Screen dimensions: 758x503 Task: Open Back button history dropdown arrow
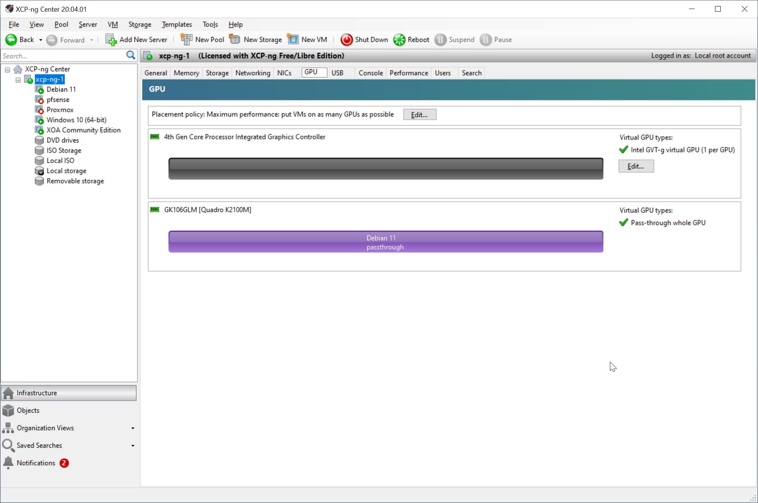(40, 40)
